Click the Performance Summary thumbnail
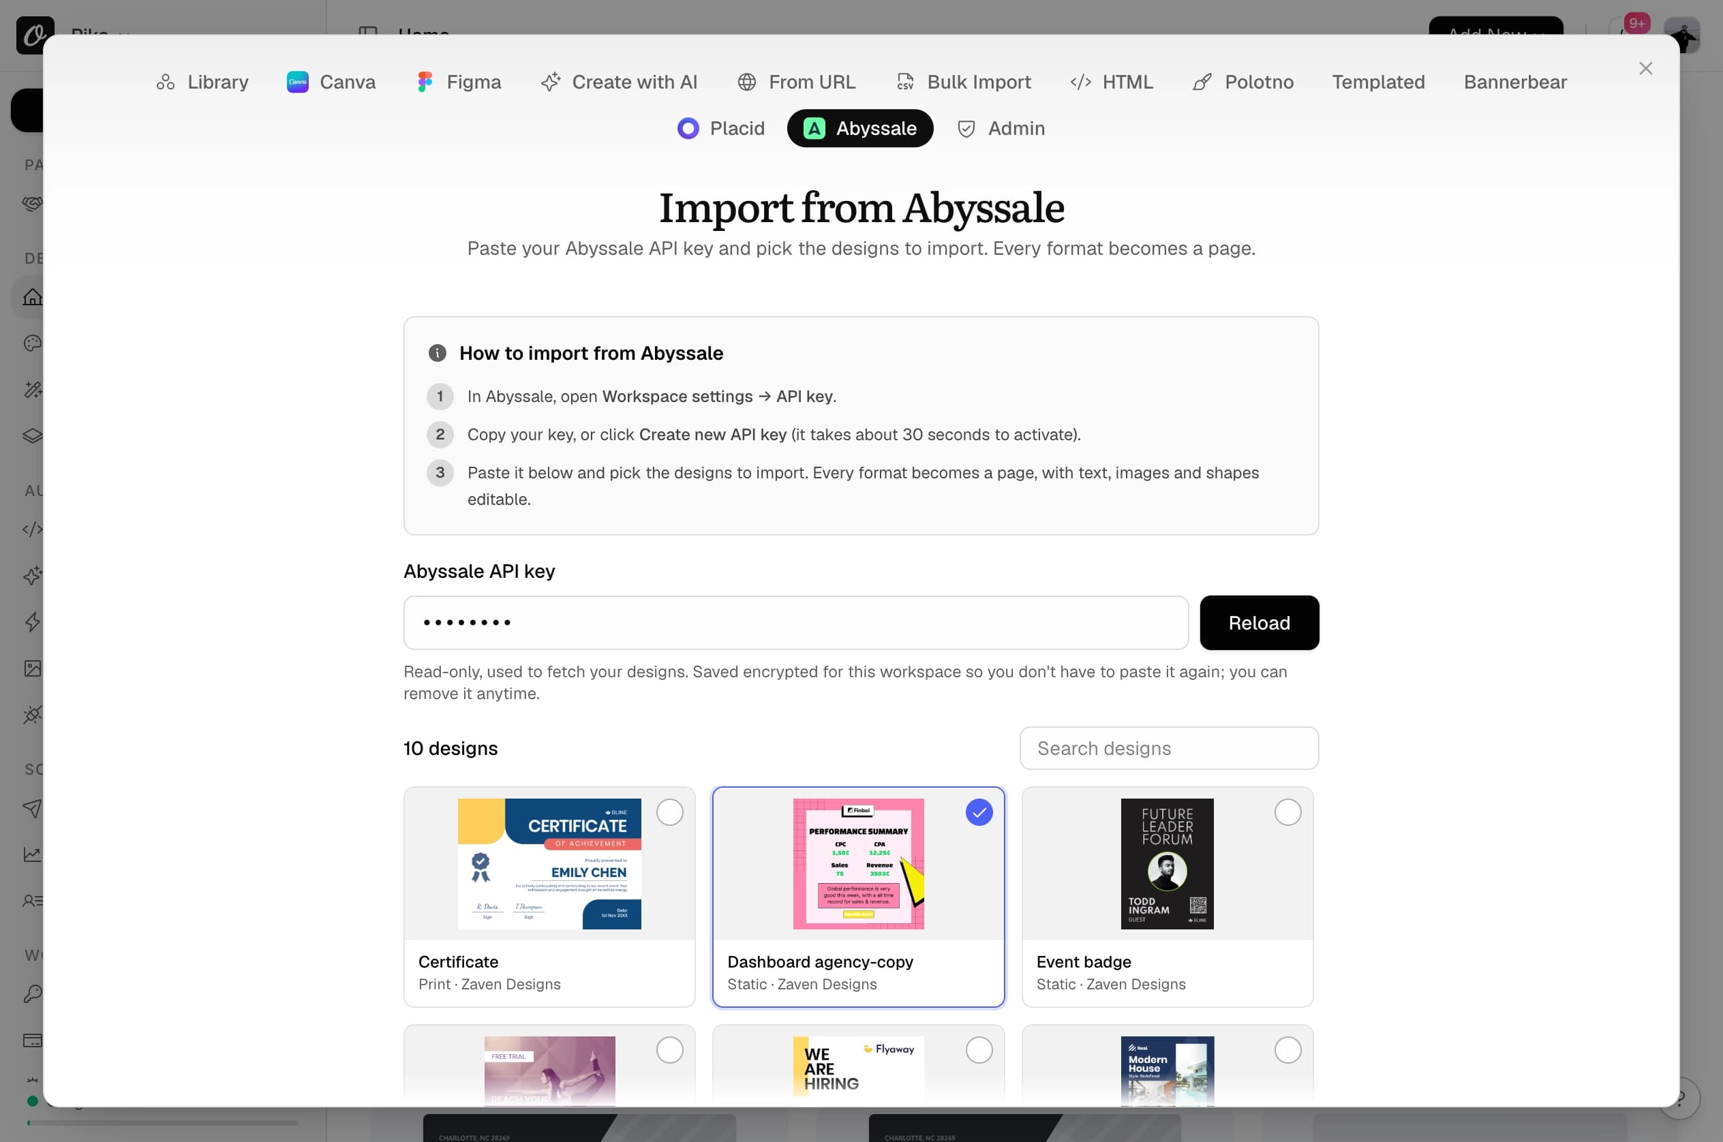 [x=858, y=864]
